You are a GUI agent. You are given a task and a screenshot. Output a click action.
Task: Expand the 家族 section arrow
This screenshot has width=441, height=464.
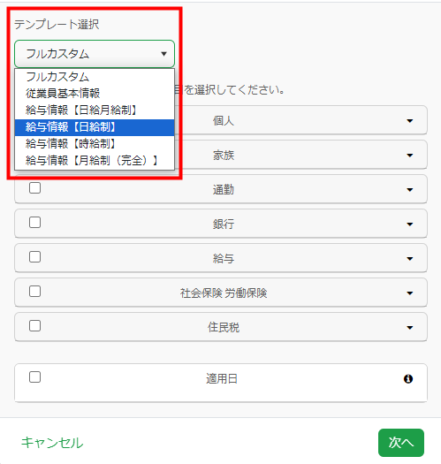[x=410, y=156]
